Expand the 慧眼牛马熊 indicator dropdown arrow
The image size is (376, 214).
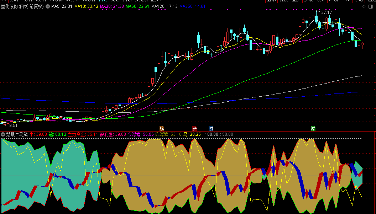[x=3, y=134]
